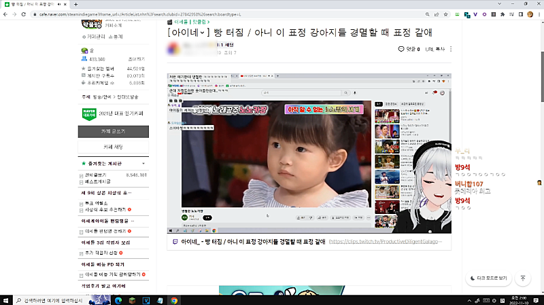Click the page vertical scrollbar
The image size is (544, 305).
click(x=542, y=76)
